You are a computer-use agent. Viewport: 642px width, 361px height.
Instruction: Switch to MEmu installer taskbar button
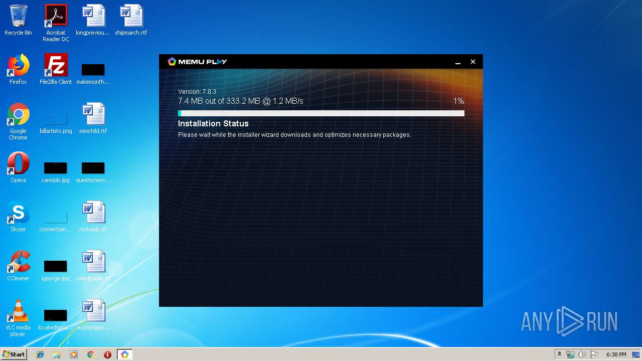click(124, 354)
